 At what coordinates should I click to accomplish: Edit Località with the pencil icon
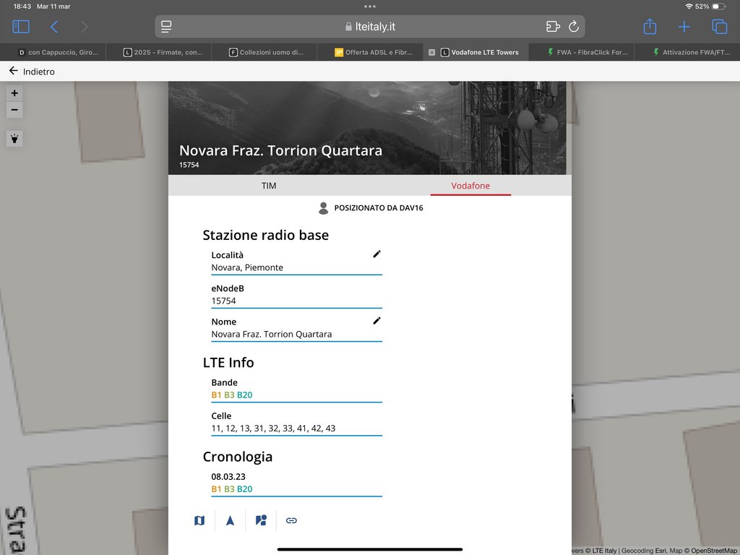(x=377, y=254)
